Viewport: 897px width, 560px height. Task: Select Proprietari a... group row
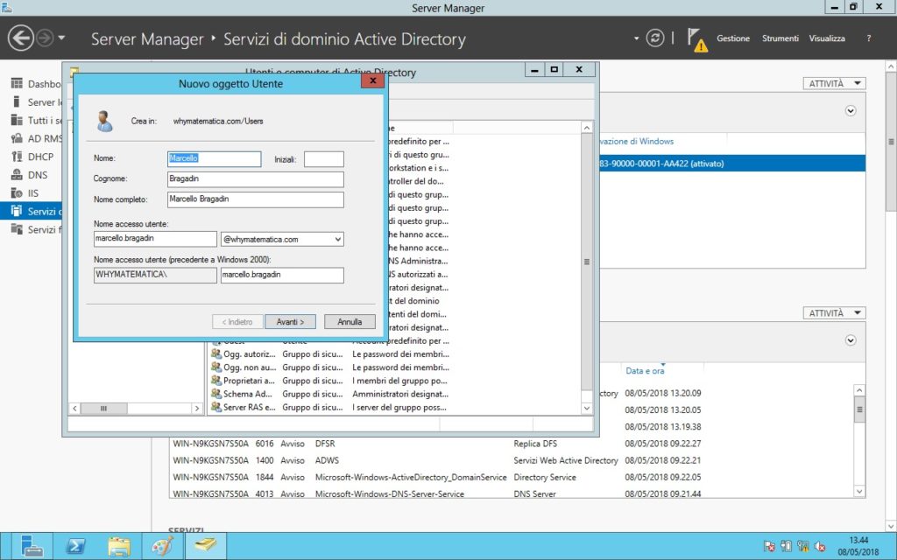click(329, 381)
